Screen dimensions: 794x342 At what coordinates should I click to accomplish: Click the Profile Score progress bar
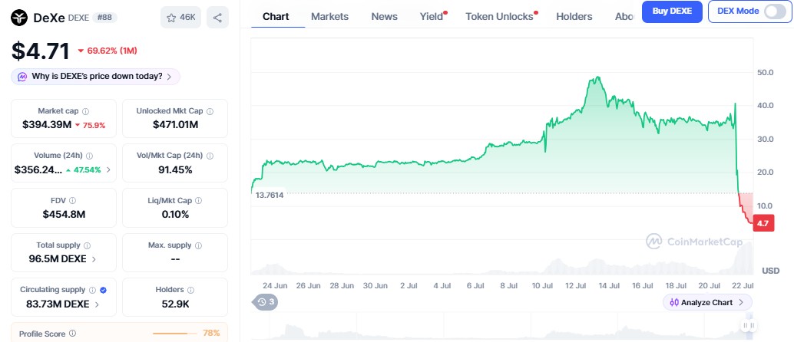pyautogui.click(x=175, y=334)
